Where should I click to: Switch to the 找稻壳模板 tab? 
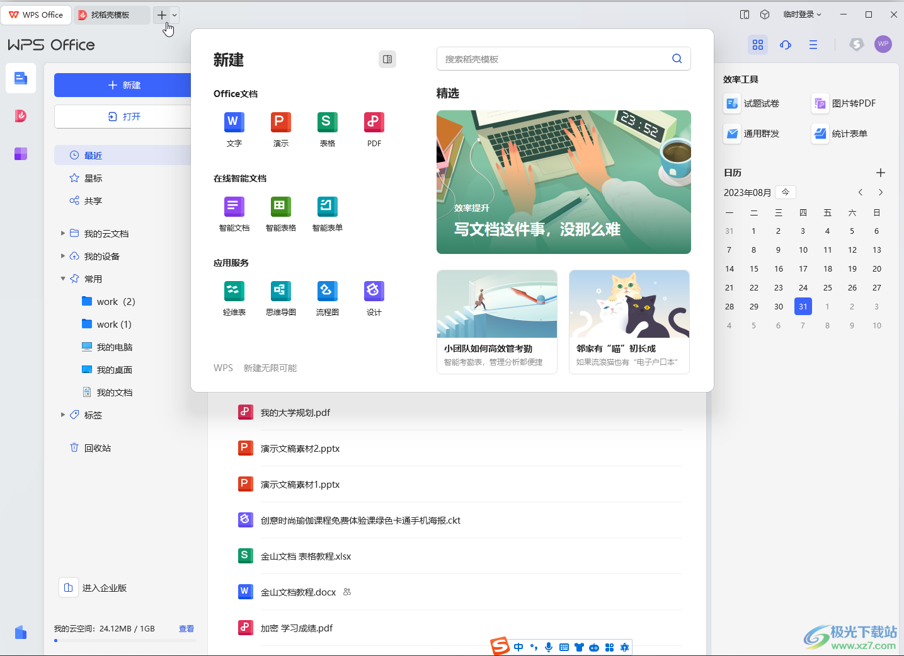tap(112, 14)
